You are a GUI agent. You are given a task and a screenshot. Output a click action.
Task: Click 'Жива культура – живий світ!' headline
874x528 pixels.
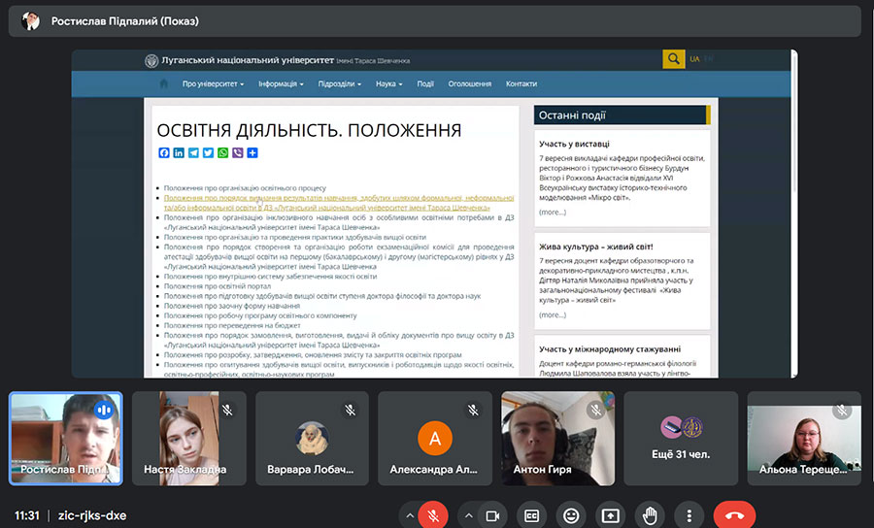click(x=596, y=247)
